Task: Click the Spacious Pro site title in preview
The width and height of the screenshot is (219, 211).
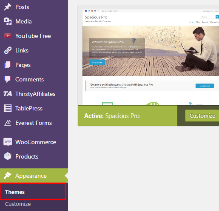Action: [x=96, y=17]
